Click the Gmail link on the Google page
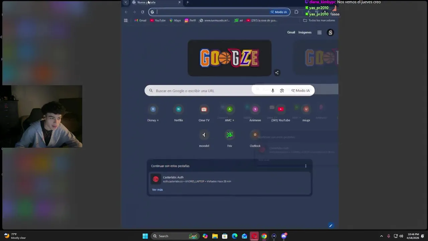The width and height of the screenshot is (428, 241). pyautogui.click(x=291, y=32)
